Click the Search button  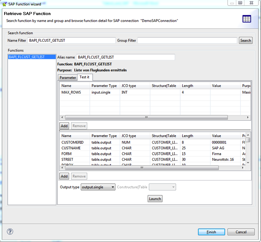click(x=246, y=41)
